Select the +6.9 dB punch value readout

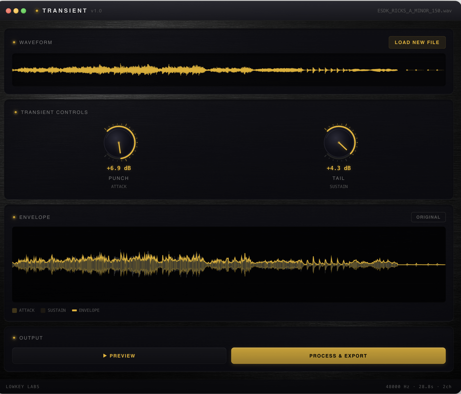[x=119, y=168]
